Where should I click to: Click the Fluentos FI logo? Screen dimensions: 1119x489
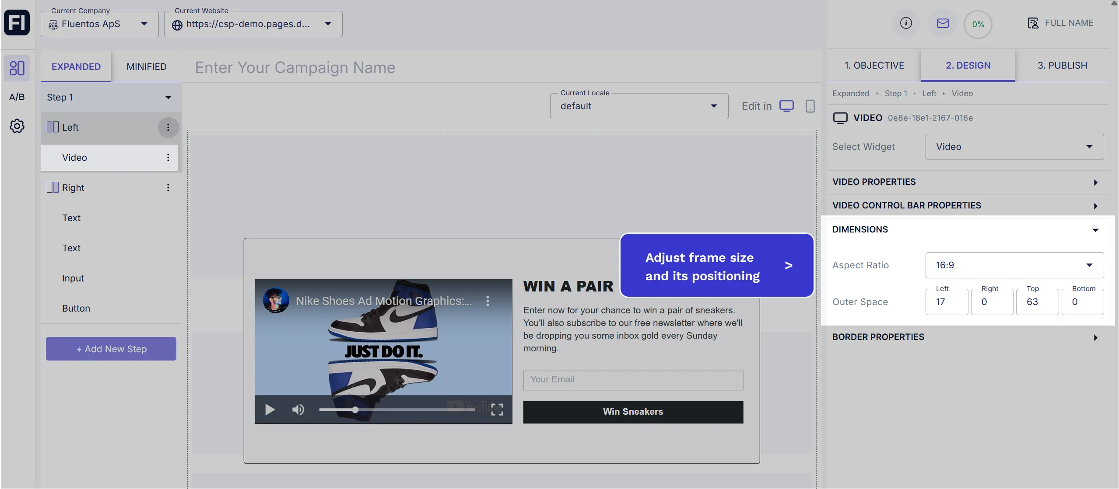tap(17, 22)
